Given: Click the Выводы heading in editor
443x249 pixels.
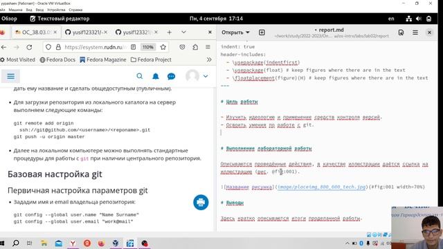Looking at the screenshot, I should pyautogui.click(x=235, y=203).
